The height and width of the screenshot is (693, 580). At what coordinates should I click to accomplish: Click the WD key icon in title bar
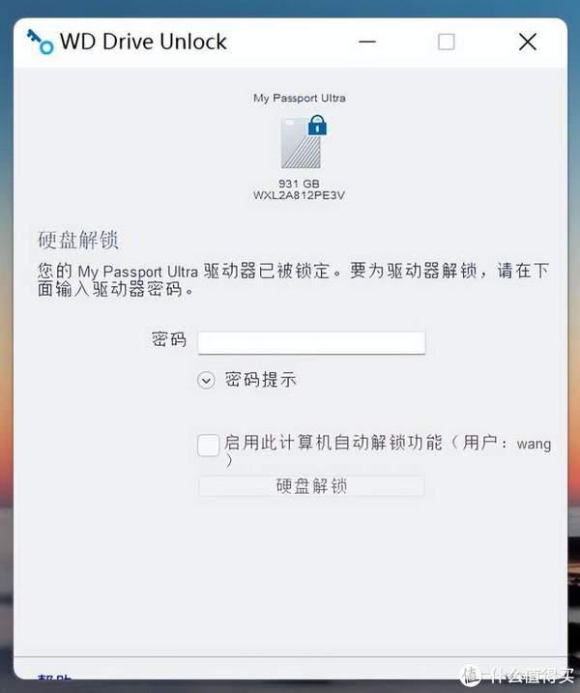click(x=40, y=42)
